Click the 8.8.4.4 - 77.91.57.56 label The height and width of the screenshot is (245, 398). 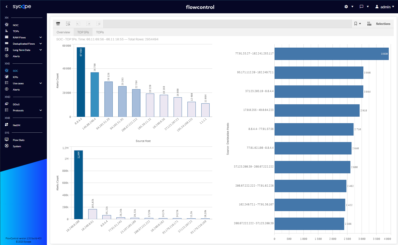click(x=261, y=129)
